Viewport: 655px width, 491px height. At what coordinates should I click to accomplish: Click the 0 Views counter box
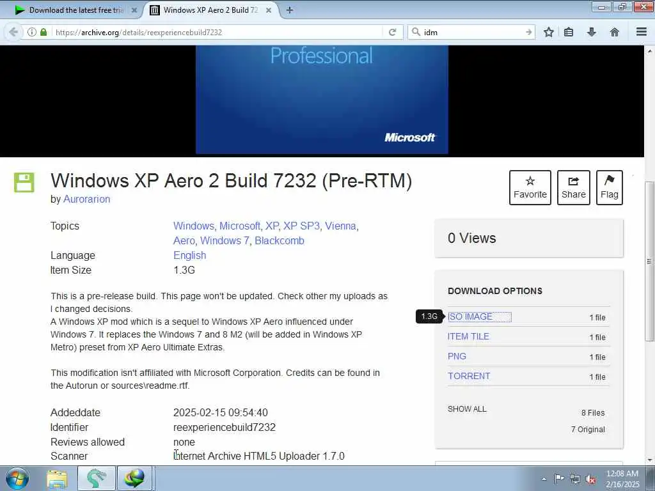[x=529, y=238]
